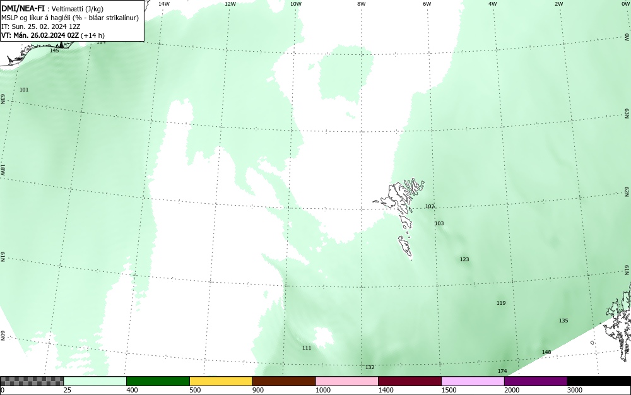
Task: Select the pink 1000–1400 legend swatch
Action: click(x=347, y=381)
